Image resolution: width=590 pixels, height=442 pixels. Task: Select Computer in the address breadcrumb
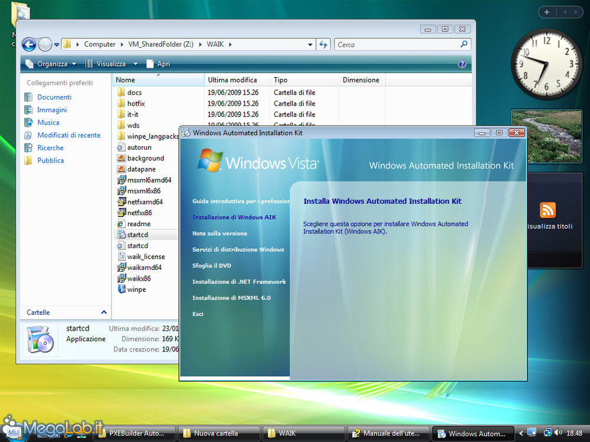coord(100,44)
